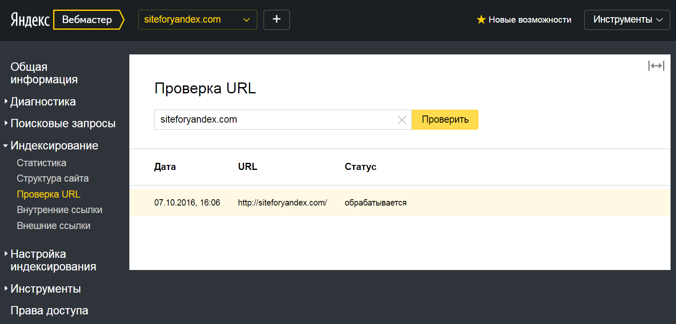Viewport: 676px width, 324px height.
Task: Expand Настройка индексирования section
Action: [53, 260]
